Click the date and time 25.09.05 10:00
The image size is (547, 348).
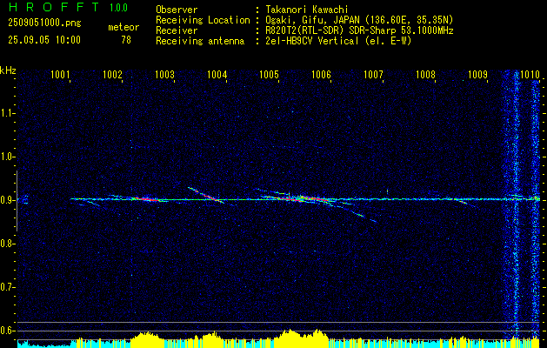coord(44,40)
